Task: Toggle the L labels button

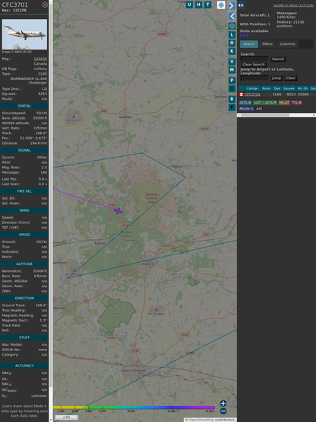Action: 232,35
